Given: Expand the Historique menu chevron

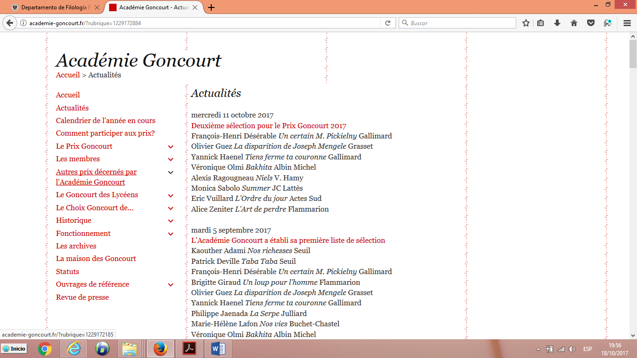Looking at the screenshot, I should coord(171,221).
